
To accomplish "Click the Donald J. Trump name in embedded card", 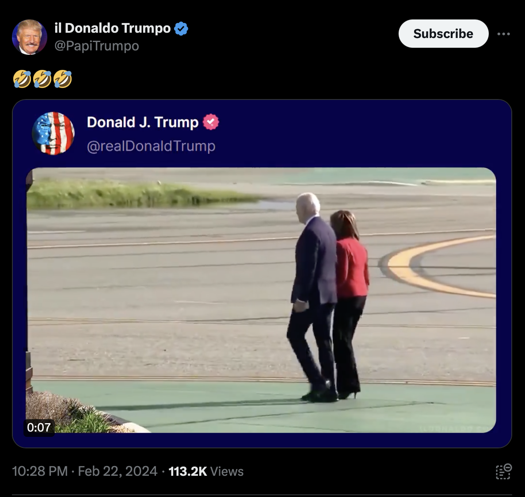I will (x=143, y=122).
